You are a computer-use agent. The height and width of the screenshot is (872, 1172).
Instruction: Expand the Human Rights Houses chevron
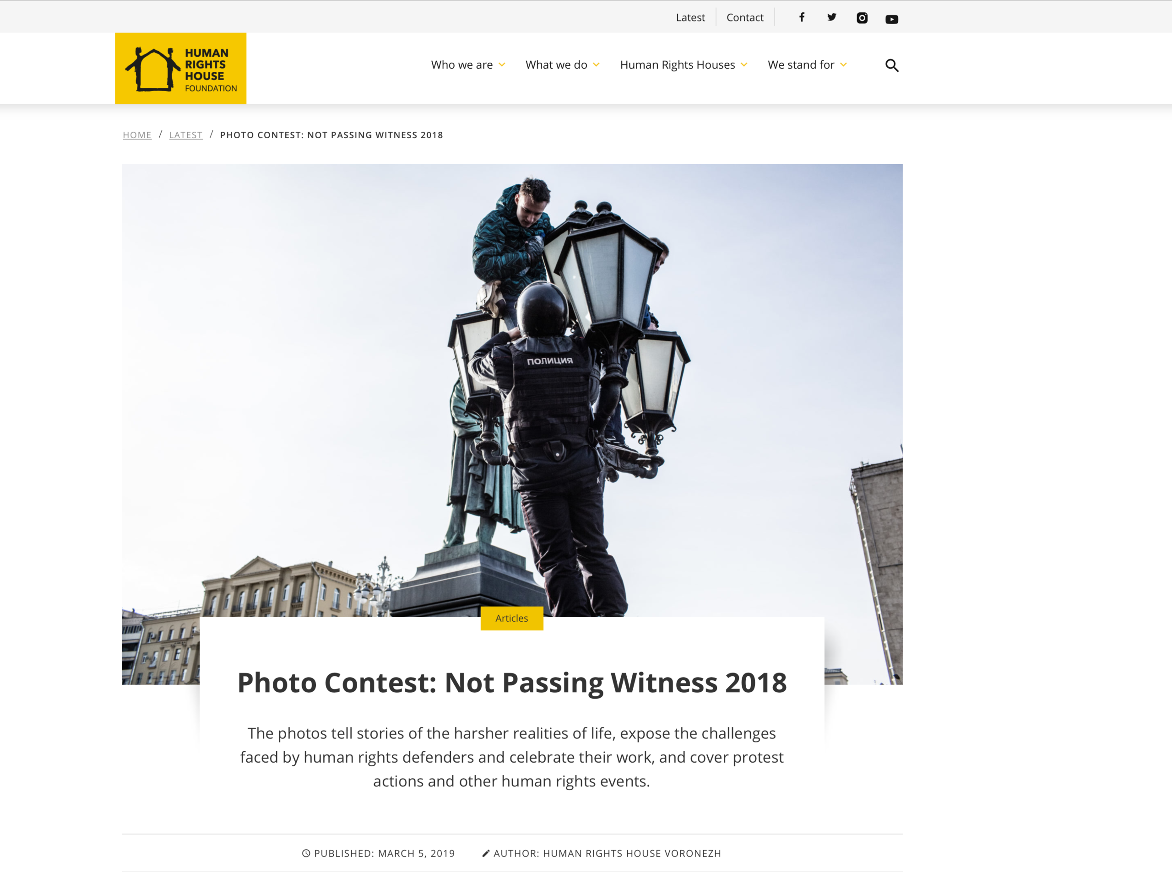[744, 65]
